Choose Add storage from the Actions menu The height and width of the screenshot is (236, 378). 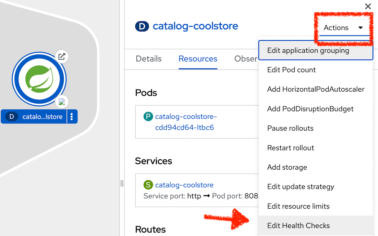pyautogui.click(x=287, y=167)
